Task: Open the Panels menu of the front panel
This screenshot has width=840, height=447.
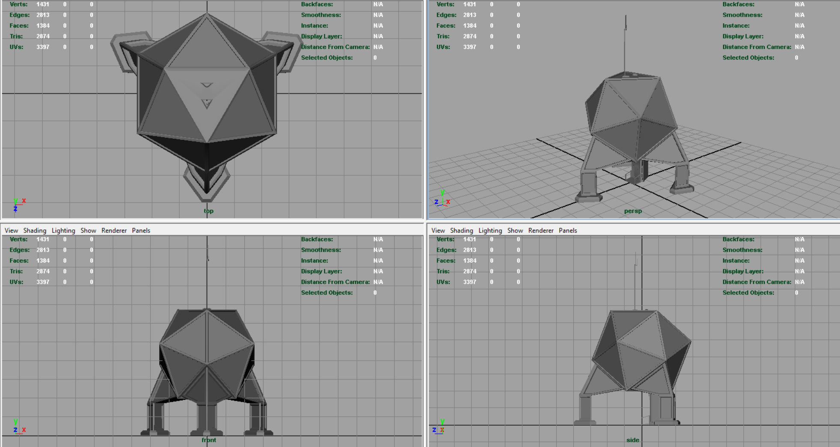Action: (x=141, y=230)
